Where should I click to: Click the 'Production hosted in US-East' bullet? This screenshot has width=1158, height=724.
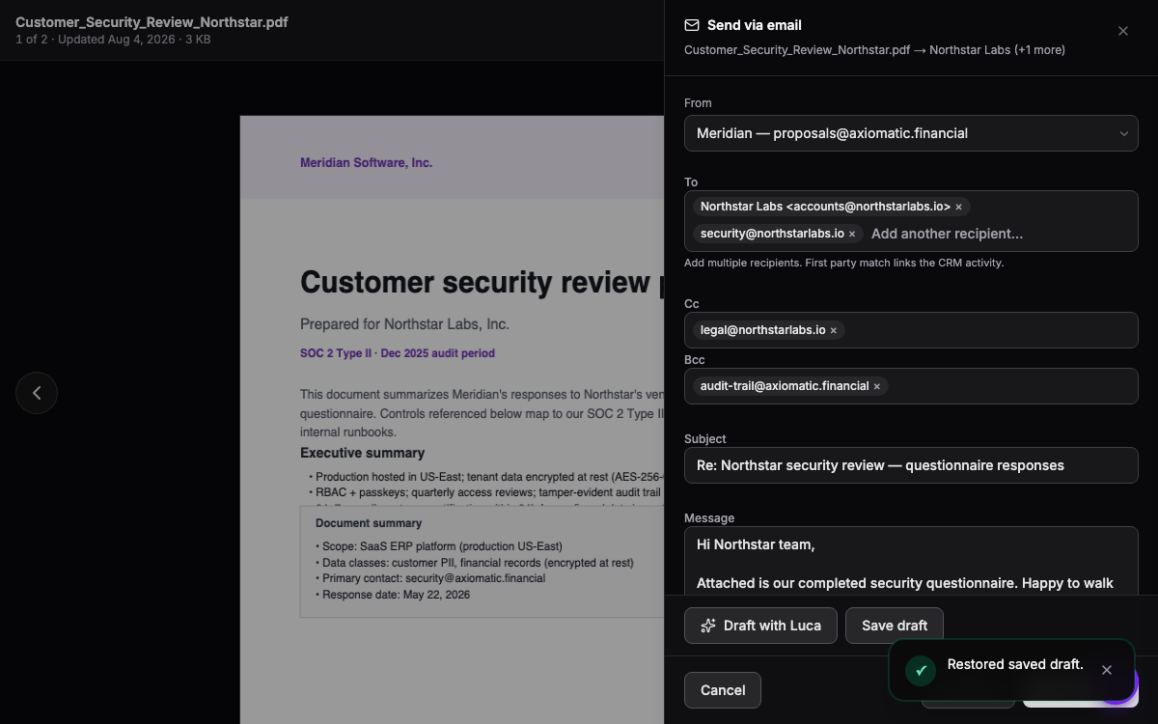[486, 477]
